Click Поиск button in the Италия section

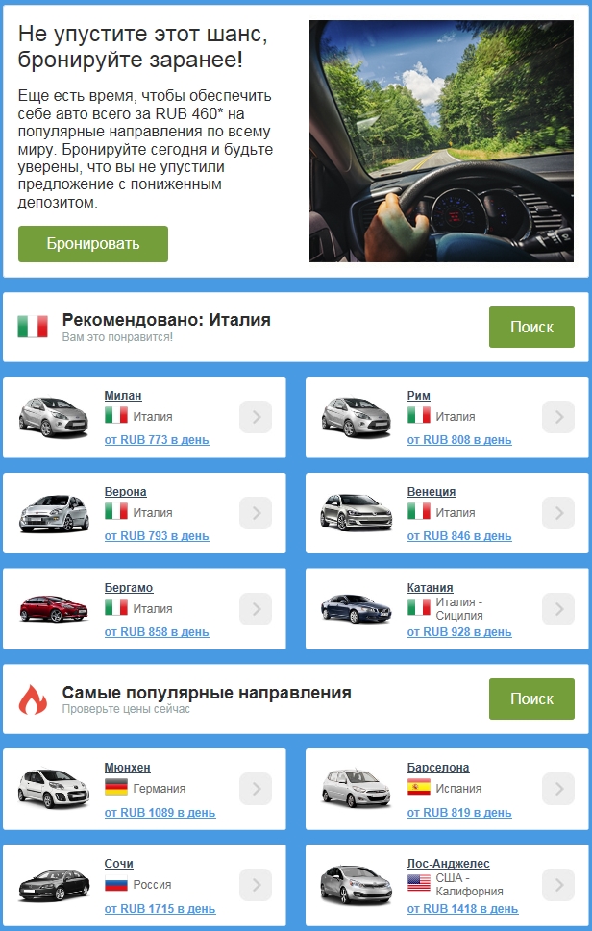point(531,328)
